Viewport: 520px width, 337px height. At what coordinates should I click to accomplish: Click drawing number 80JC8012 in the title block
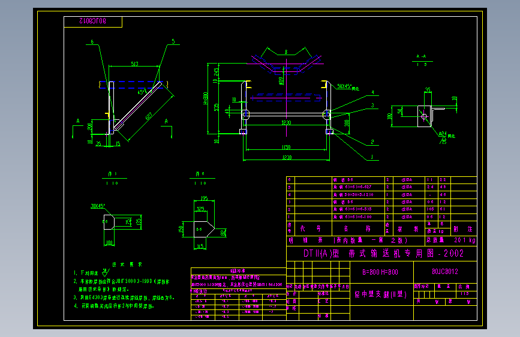pos(444,272)
